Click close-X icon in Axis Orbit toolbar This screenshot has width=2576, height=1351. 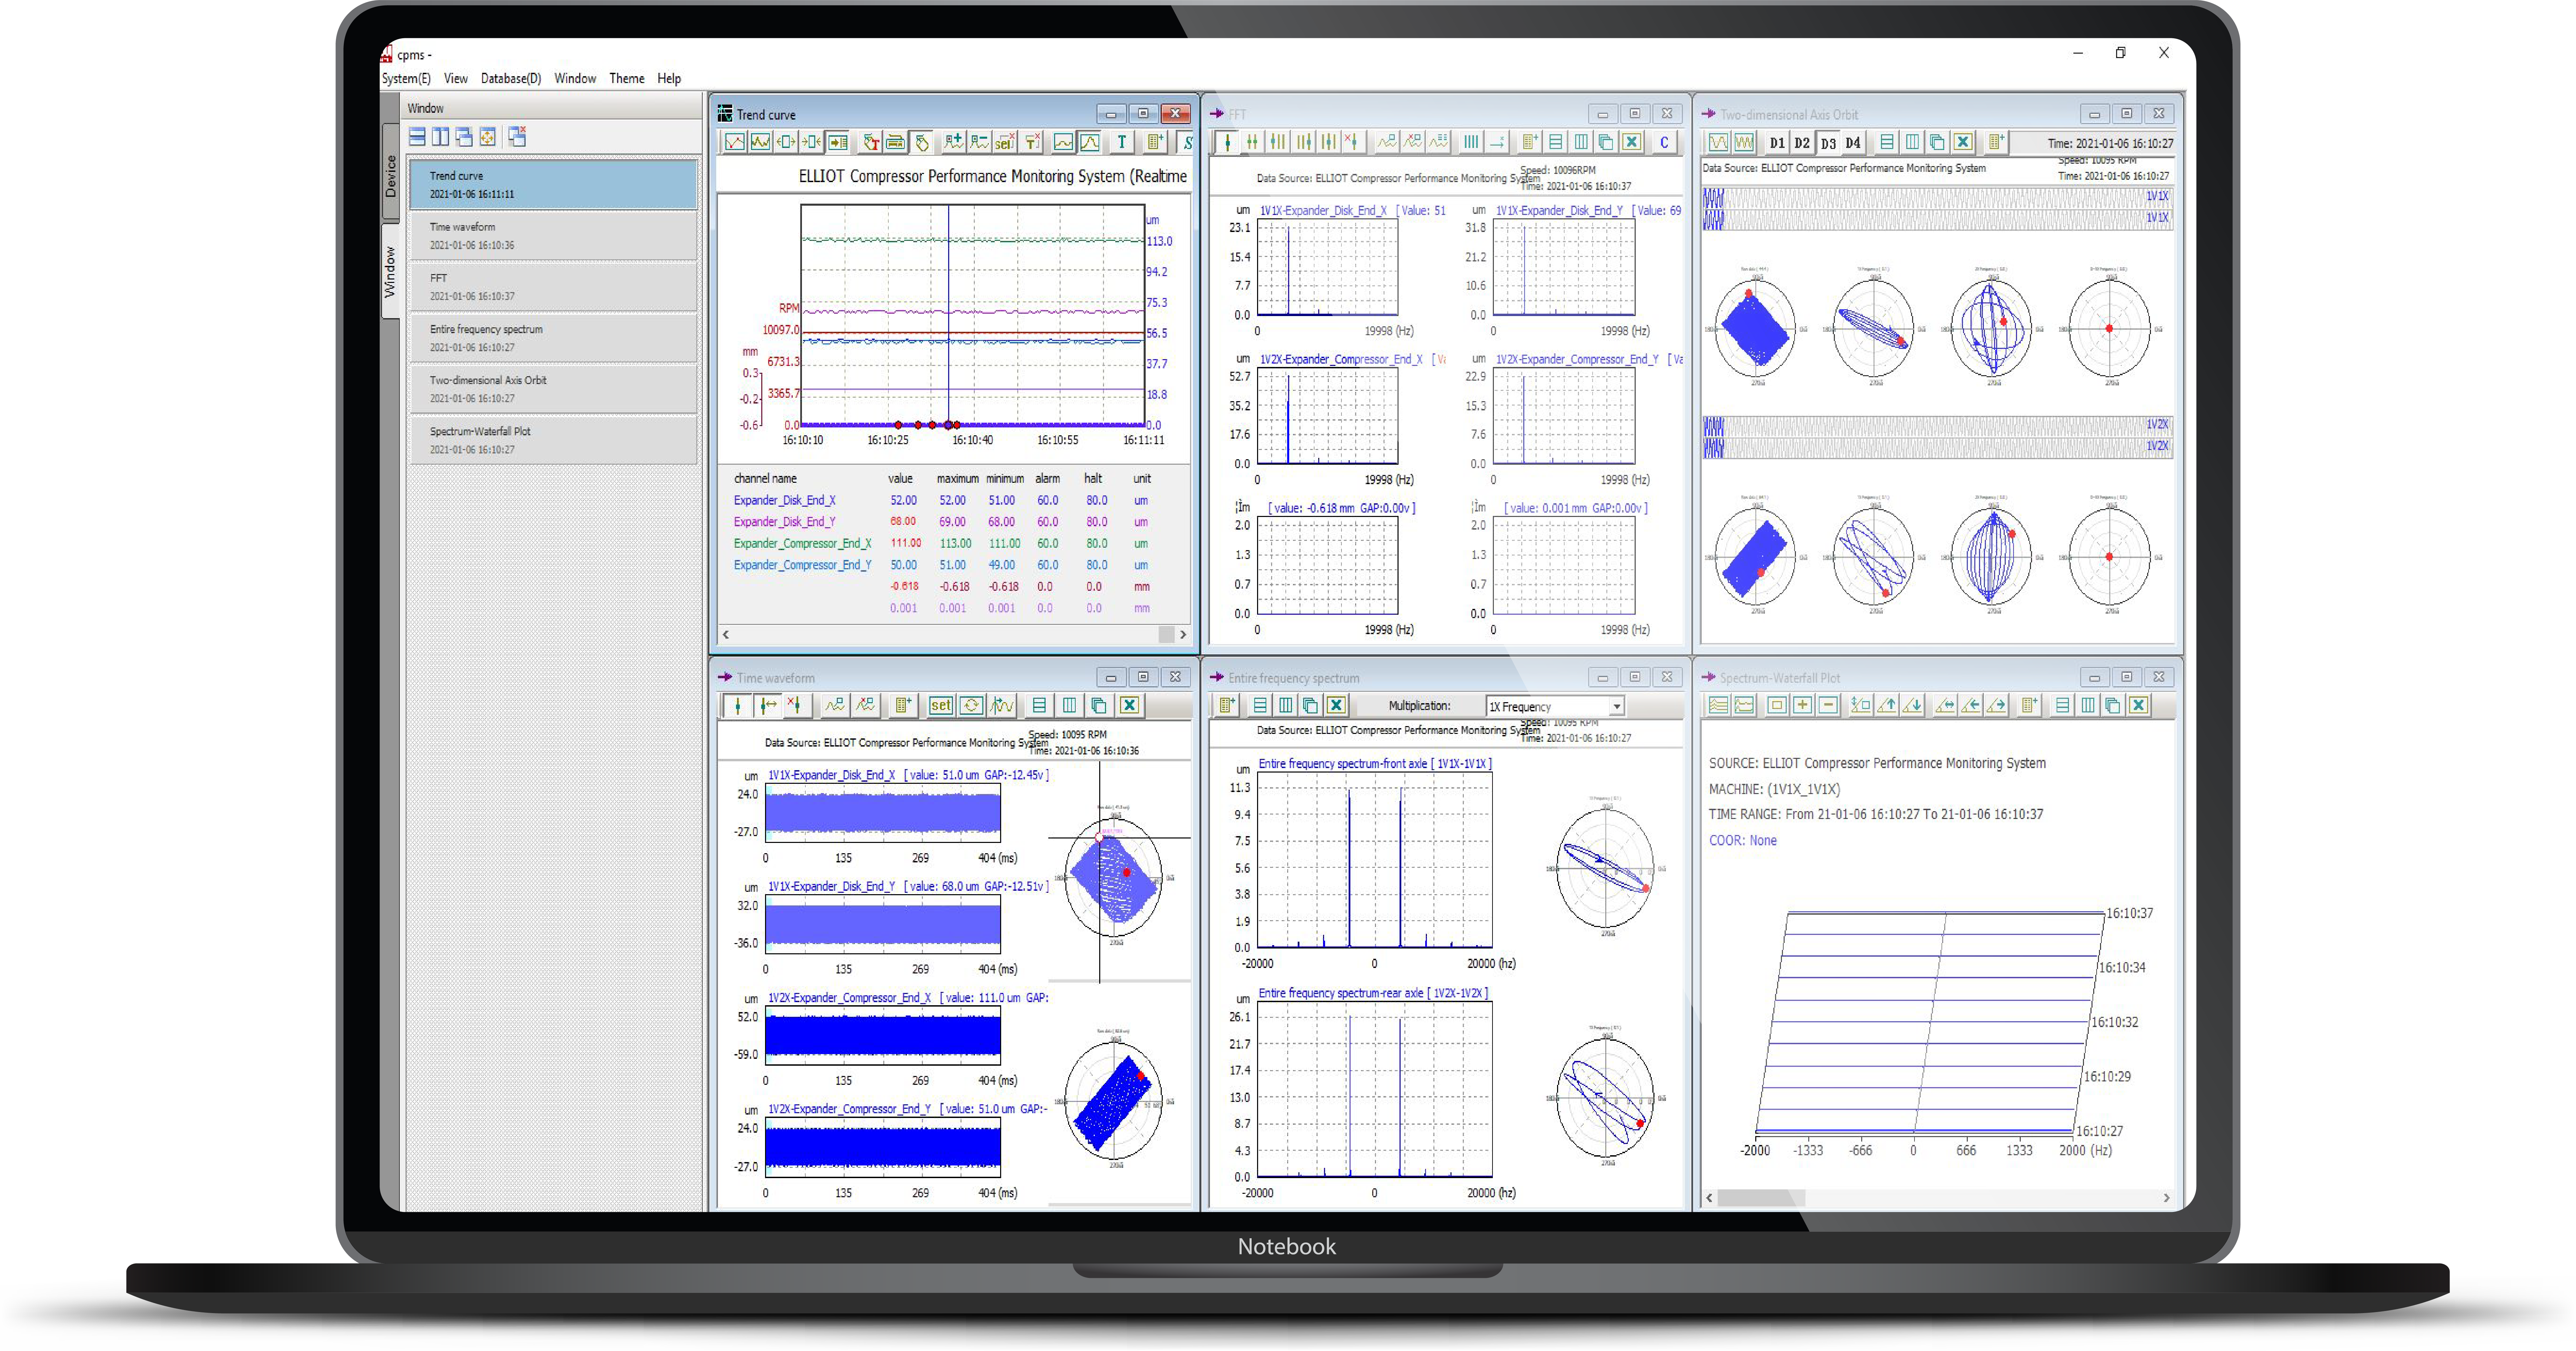(x=1963, y=142)
